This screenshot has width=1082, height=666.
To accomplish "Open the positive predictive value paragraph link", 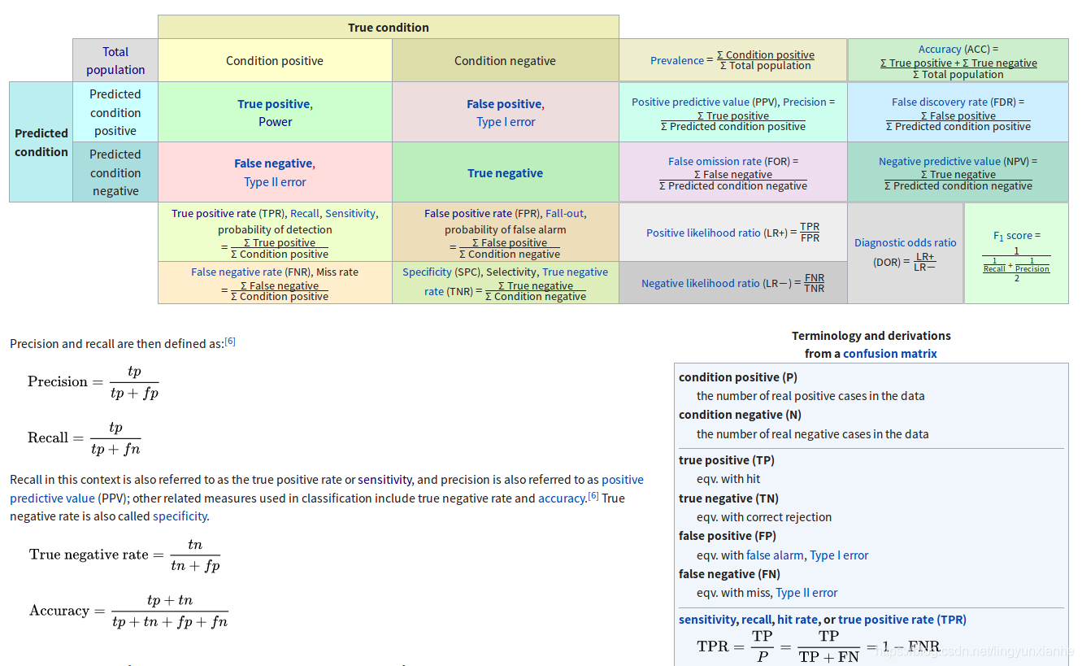I will pyautogui.click(x=327, y=489).
